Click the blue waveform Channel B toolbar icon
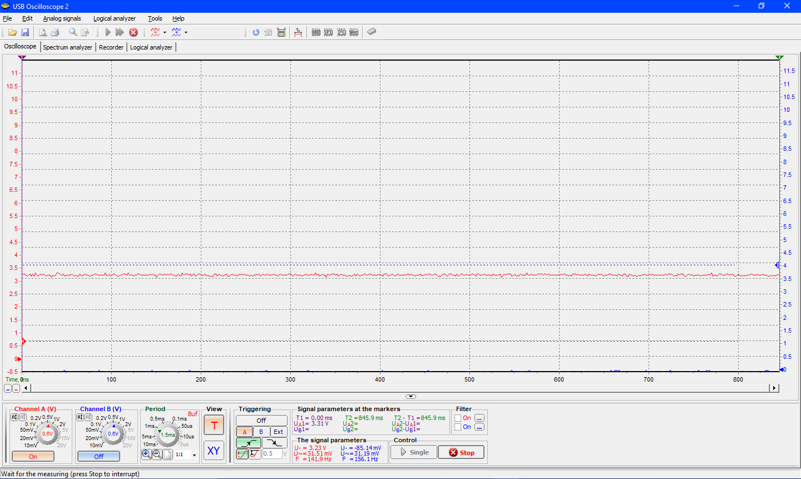This screenshot has width=801, height=479. point(176,32)
